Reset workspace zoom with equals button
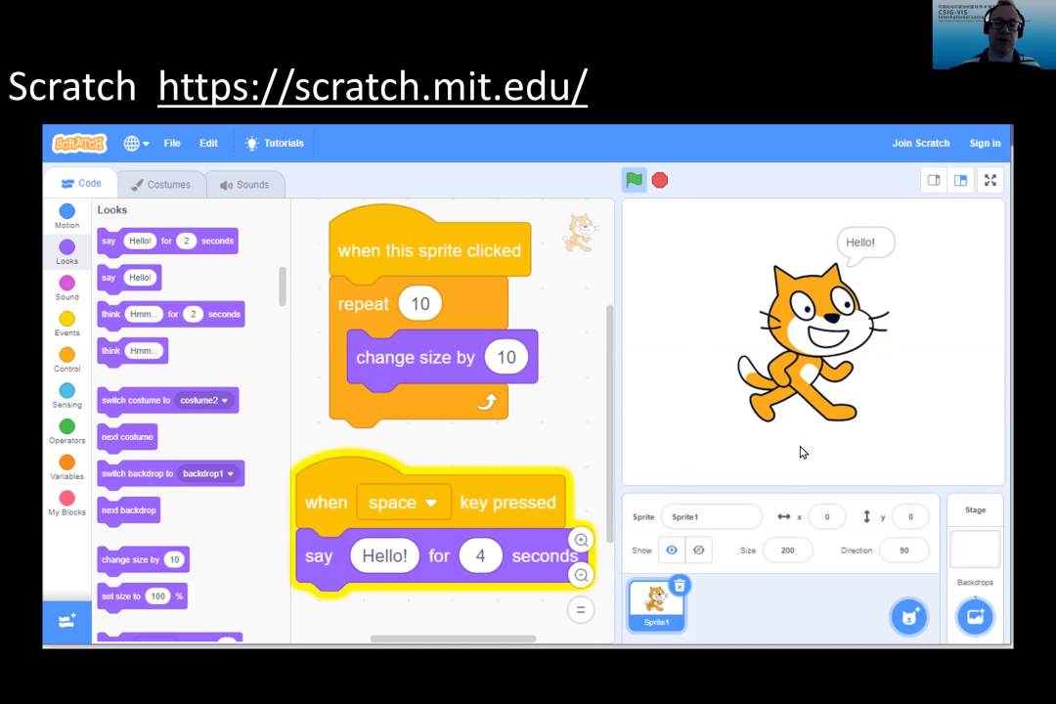The width and height of the screenshot is (1056, 704). [581, 610]
